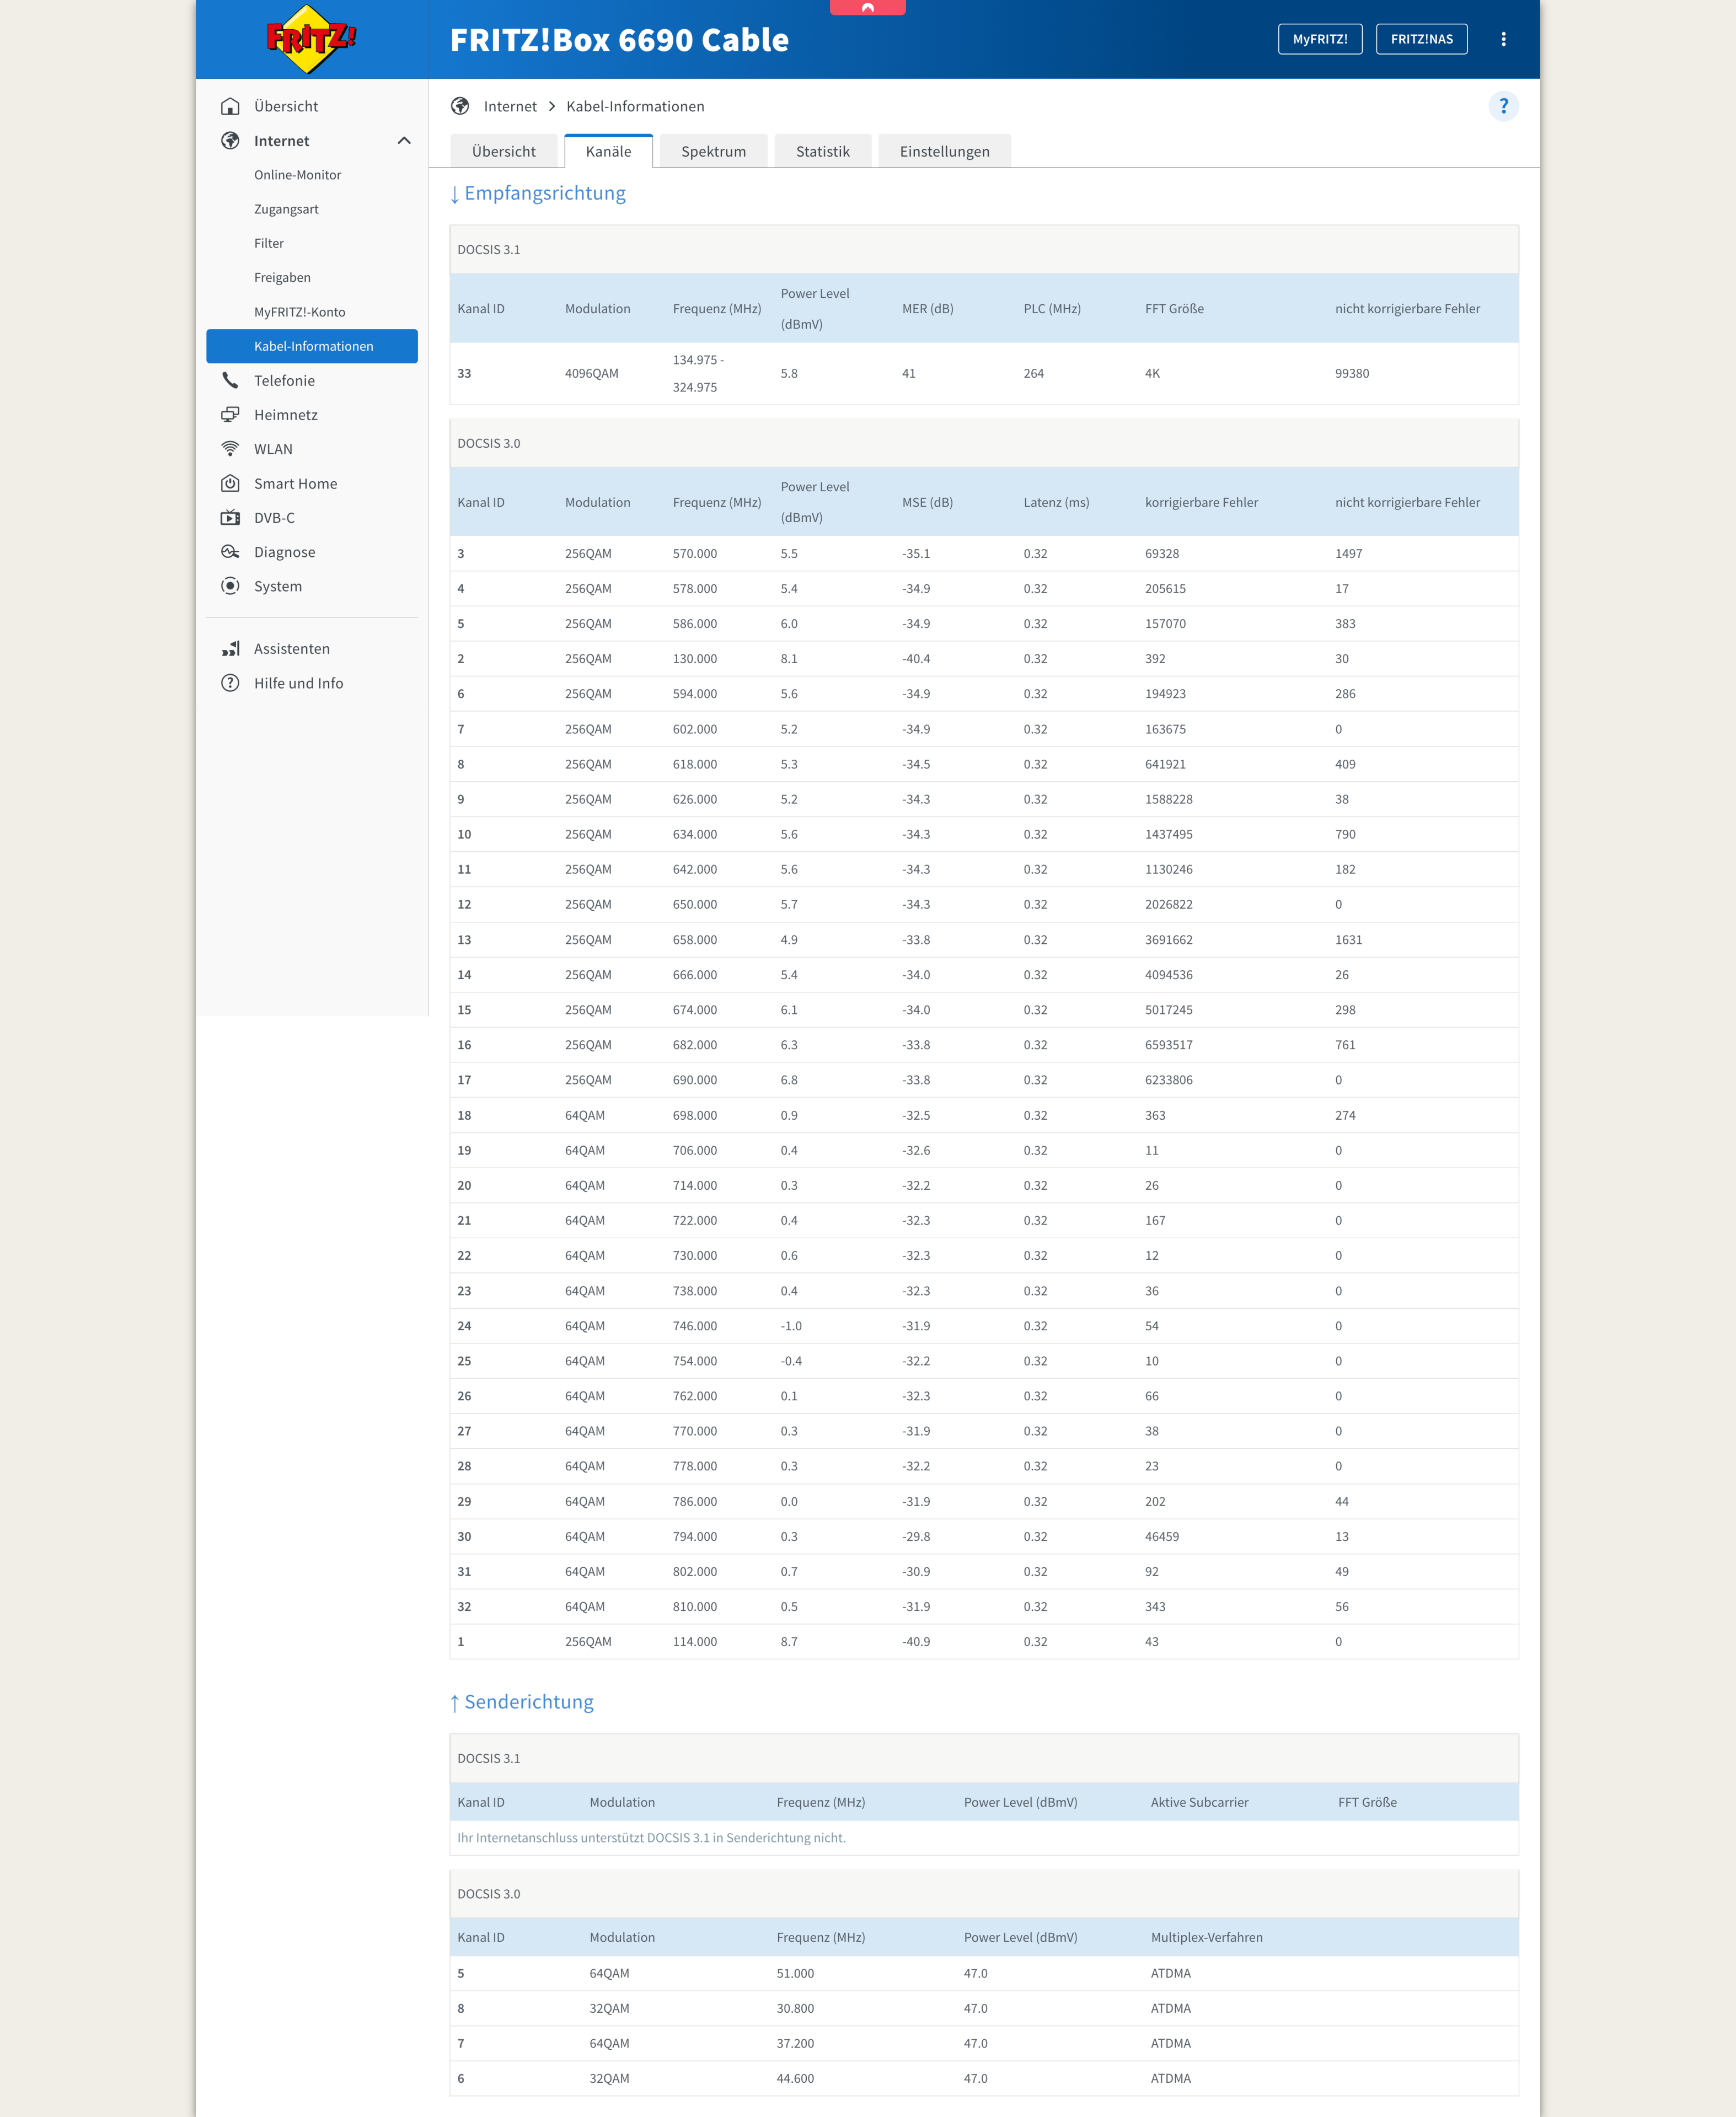Collapse the Internet section chevron
Image resolution: width=1736 pixels, height=2117 pixels.
pos(404,141)
